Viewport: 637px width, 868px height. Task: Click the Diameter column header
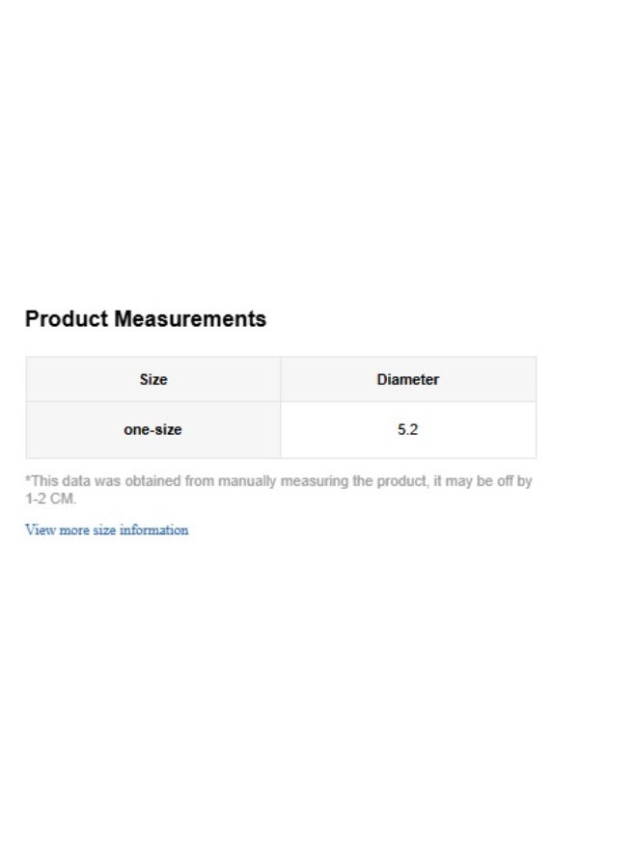click(x=407, y=380)
